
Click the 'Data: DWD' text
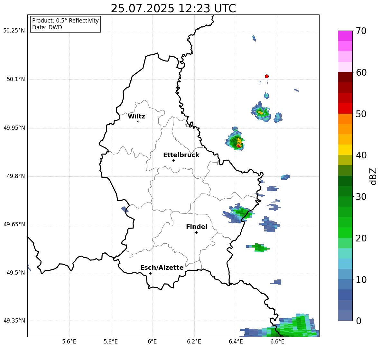[47, 27]
